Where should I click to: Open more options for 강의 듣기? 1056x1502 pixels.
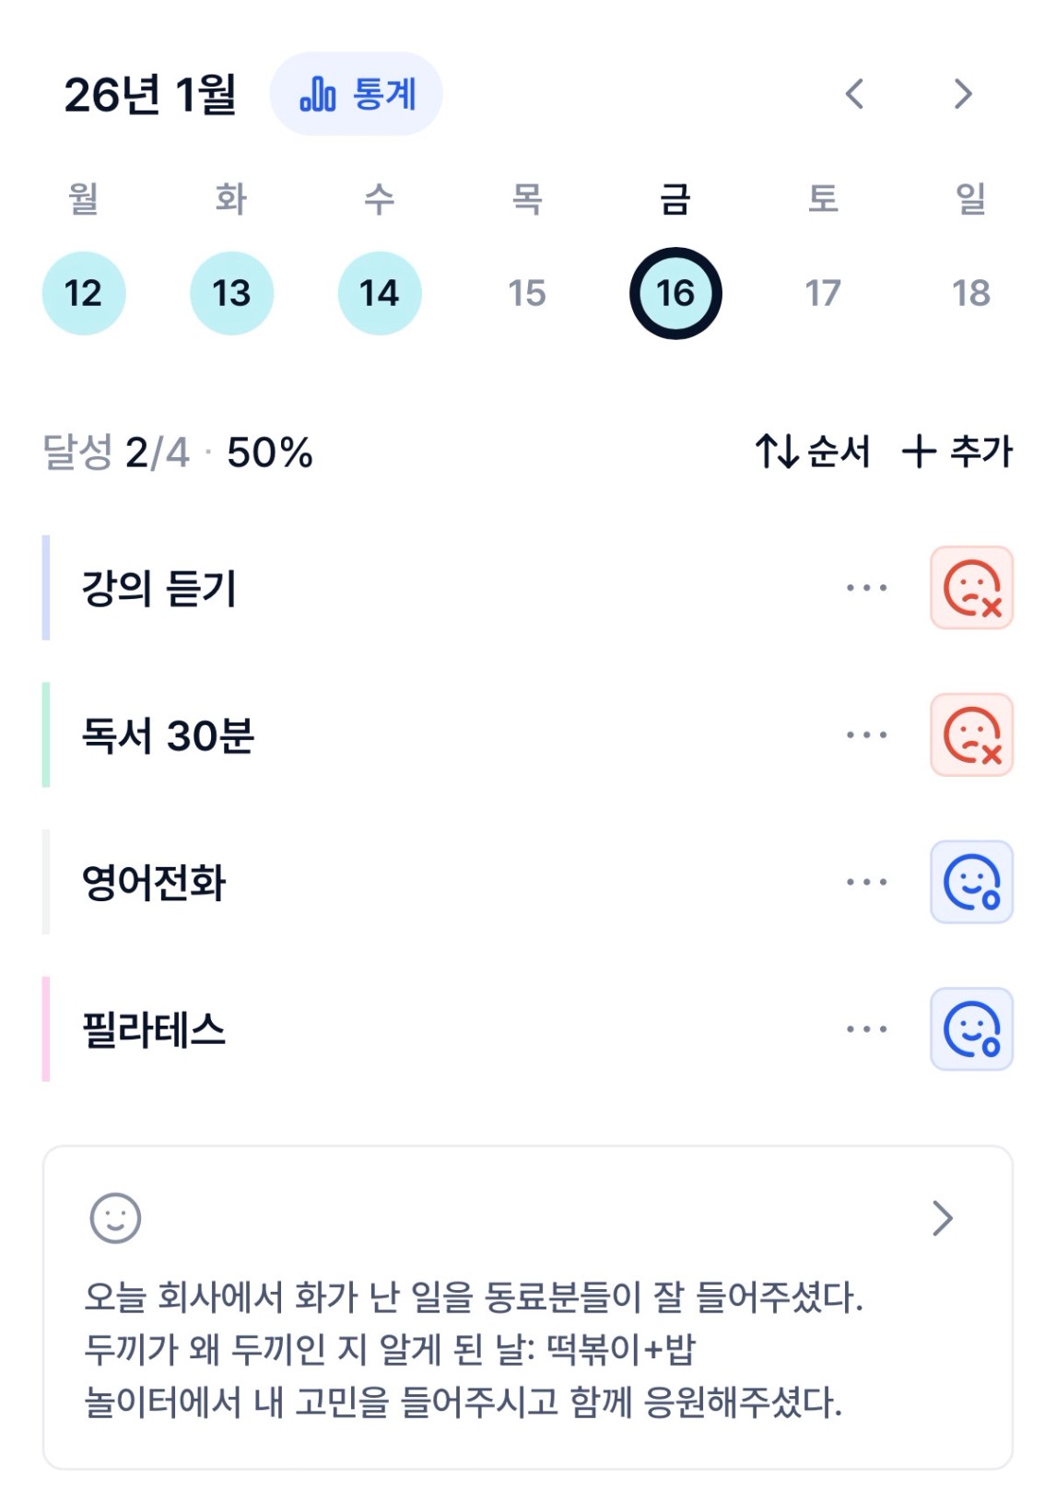866,588
